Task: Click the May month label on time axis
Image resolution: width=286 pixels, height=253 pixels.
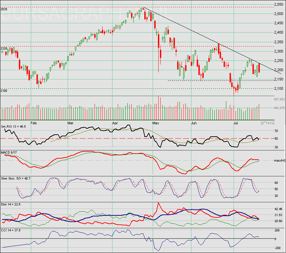Action: coord(156,123)
